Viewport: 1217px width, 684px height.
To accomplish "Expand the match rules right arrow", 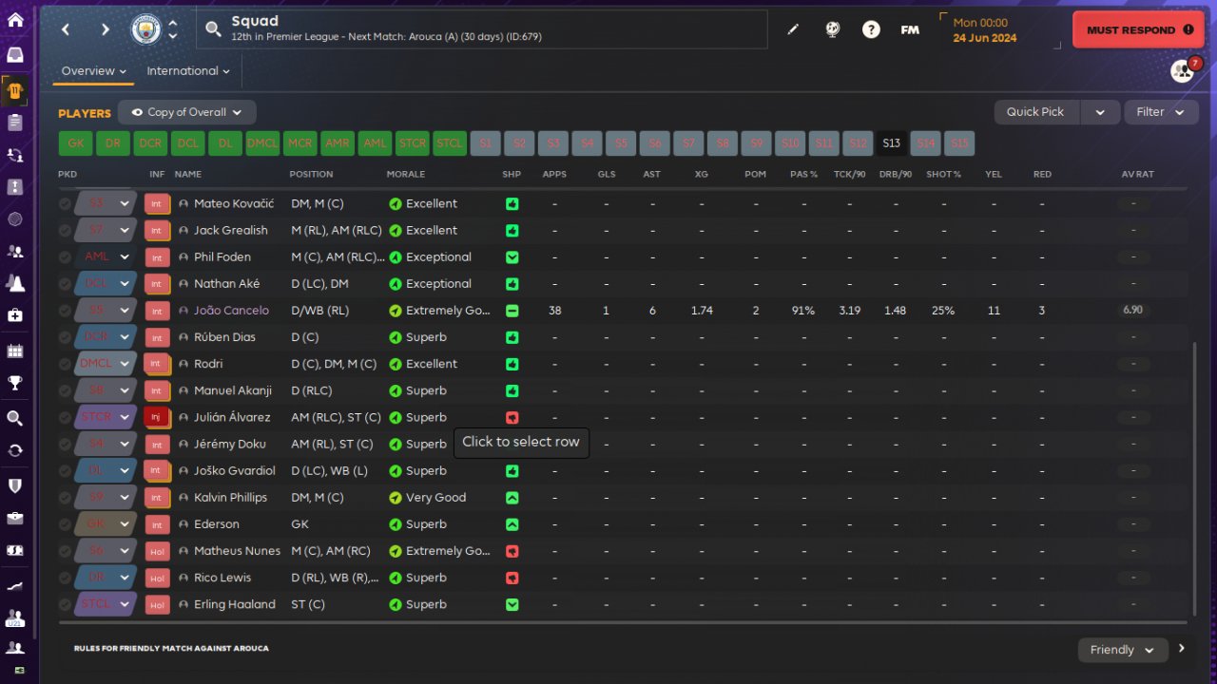I will point(1182,649).
